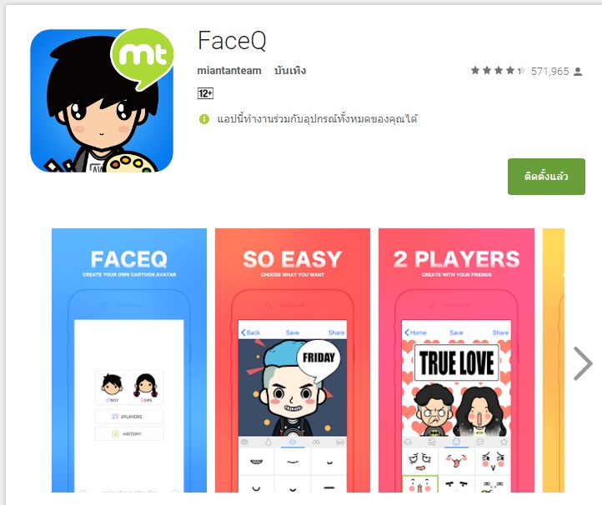This screenshot has height=505, width=602.
Task: Click the green ติดตั้งแล้ว installed button
Action: pyautogui.click(x=546, y=177)
